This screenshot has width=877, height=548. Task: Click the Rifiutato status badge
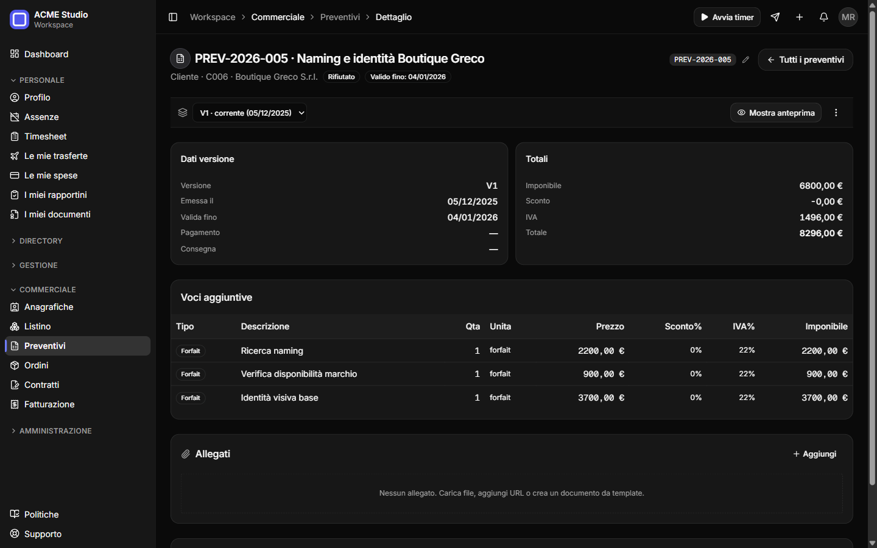click(342, 77)
